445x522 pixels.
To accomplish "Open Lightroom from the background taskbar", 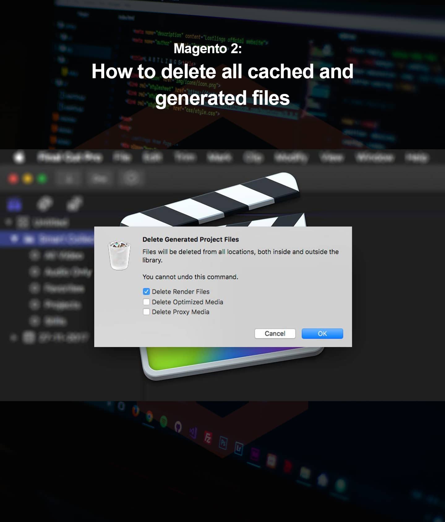I will [x=238, y=448].
